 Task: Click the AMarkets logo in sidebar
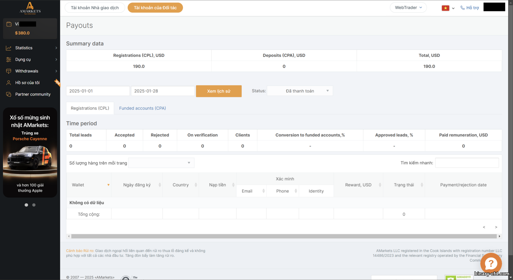30,8
